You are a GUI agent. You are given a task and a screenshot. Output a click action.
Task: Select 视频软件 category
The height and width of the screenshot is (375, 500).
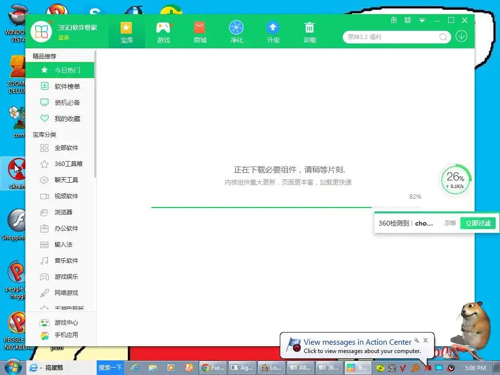[60, 196]
